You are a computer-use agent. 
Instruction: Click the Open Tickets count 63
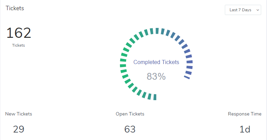click(130, 129)
